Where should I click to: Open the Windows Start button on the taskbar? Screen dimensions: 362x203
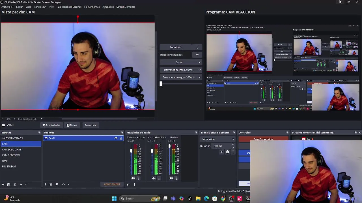point(114,198)
